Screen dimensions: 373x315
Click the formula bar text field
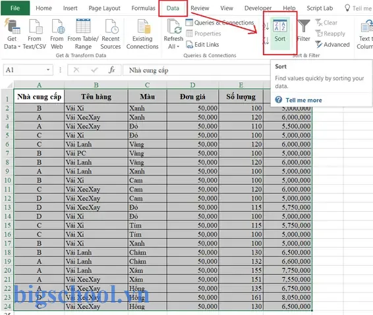[196, 70]
